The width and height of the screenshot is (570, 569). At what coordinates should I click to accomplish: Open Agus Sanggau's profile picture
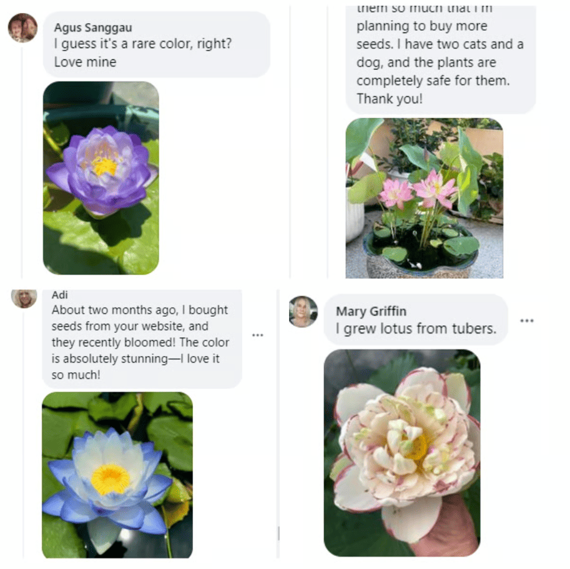pos(22,28)
